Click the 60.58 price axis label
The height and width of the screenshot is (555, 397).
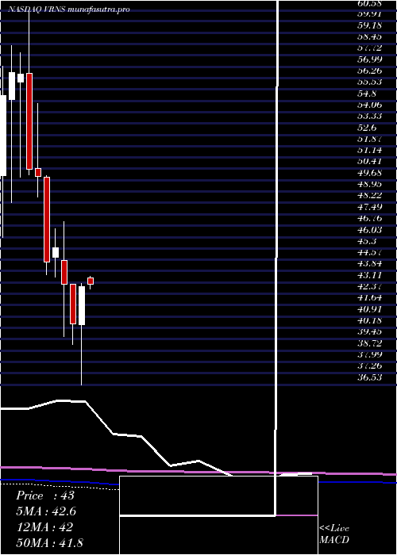point(369,3)
